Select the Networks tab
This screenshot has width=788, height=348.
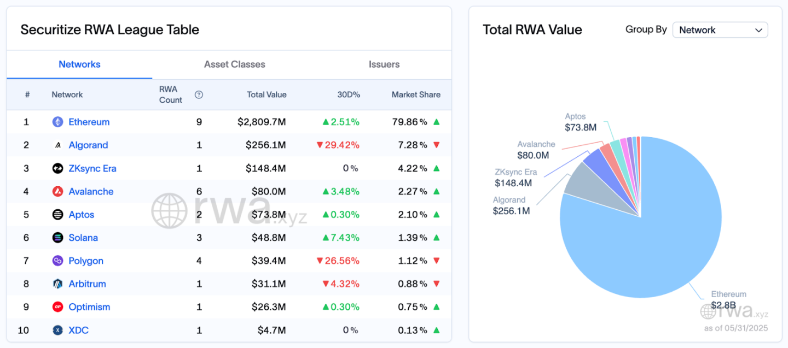click(x=79, y=64)
